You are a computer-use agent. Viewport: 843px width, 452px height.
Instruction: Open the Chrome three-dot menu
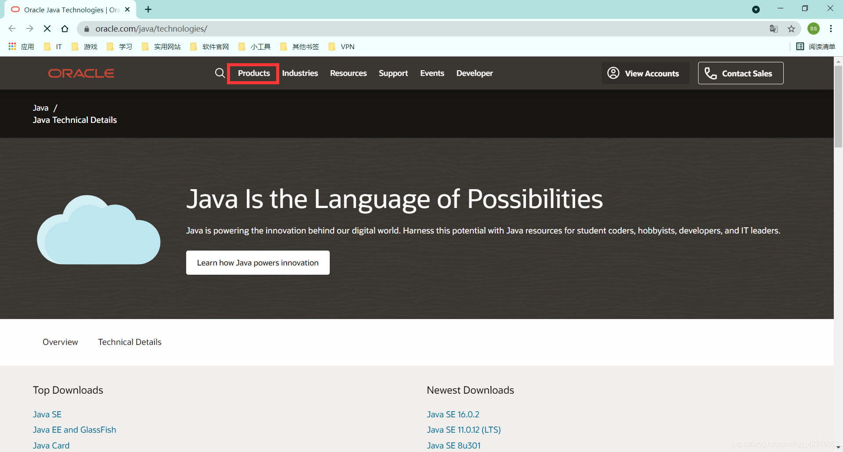click(831, 29)
